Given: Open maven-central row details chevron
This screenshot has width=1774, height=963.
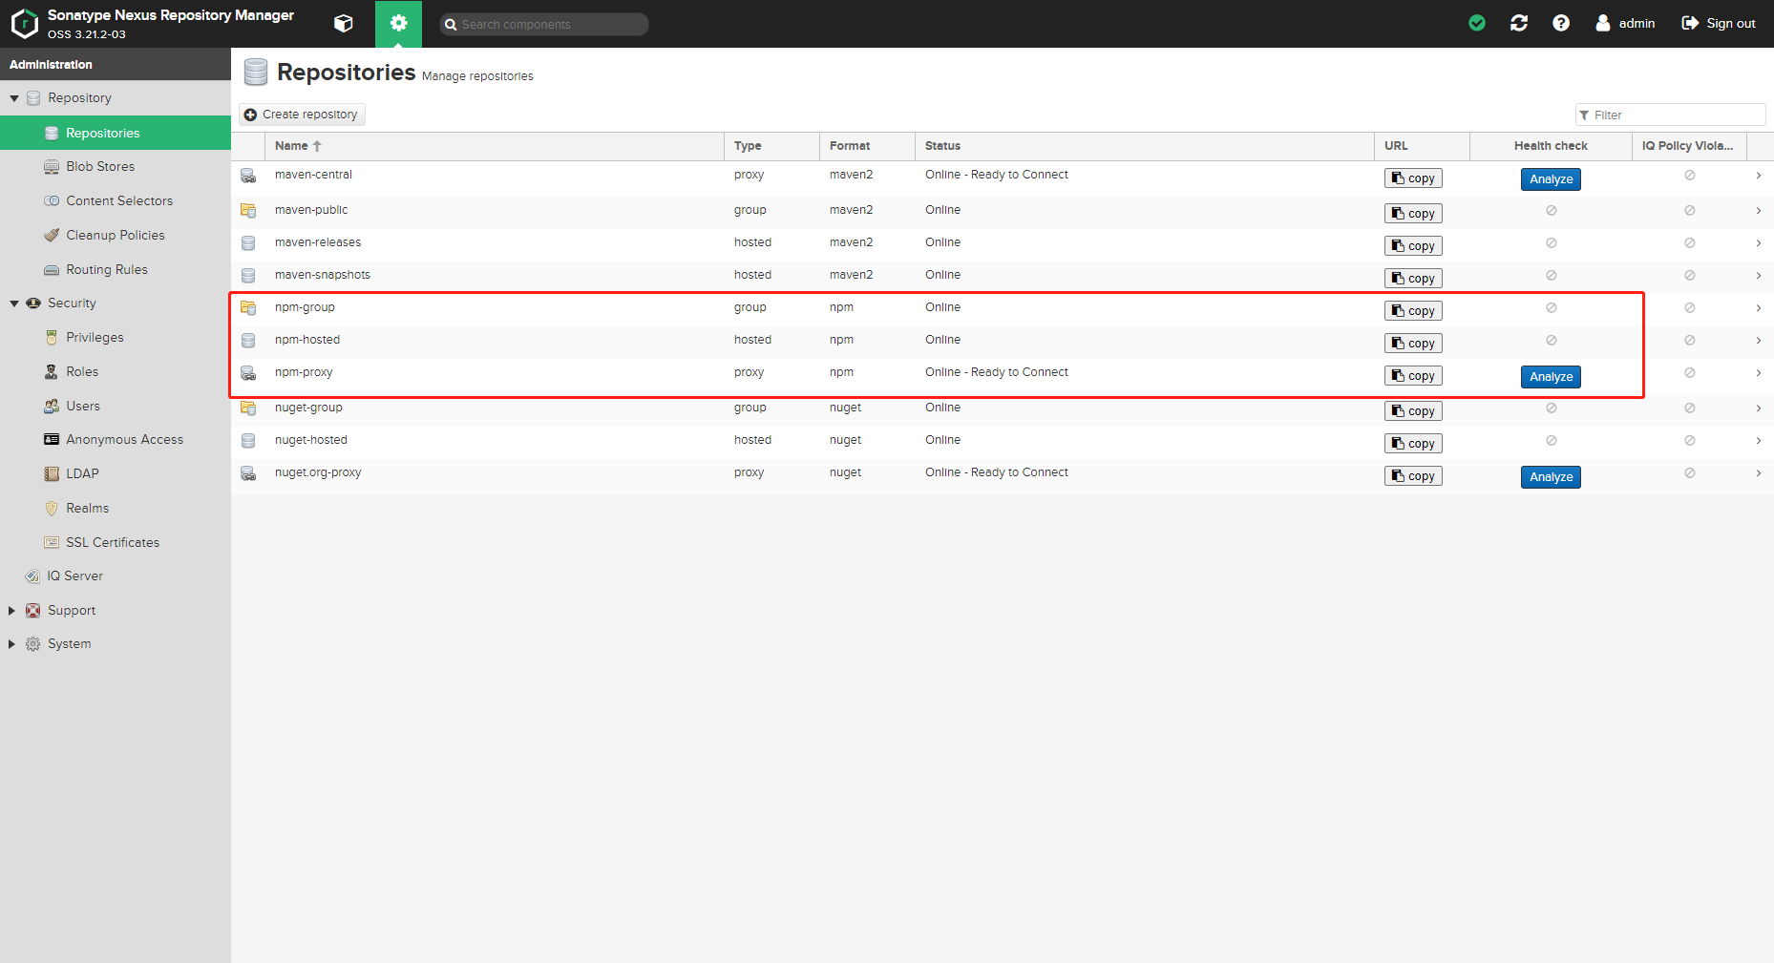Looking at the screenshot, I should [1759, 176].
